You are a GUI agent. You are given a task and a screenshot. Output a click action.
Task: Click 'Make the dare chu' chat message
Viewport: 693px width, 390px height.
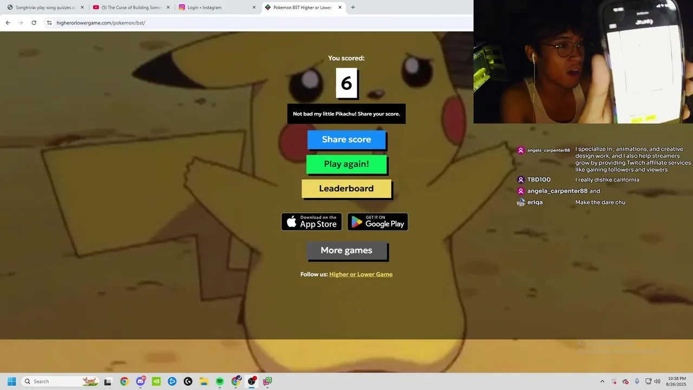click(600, 202)
